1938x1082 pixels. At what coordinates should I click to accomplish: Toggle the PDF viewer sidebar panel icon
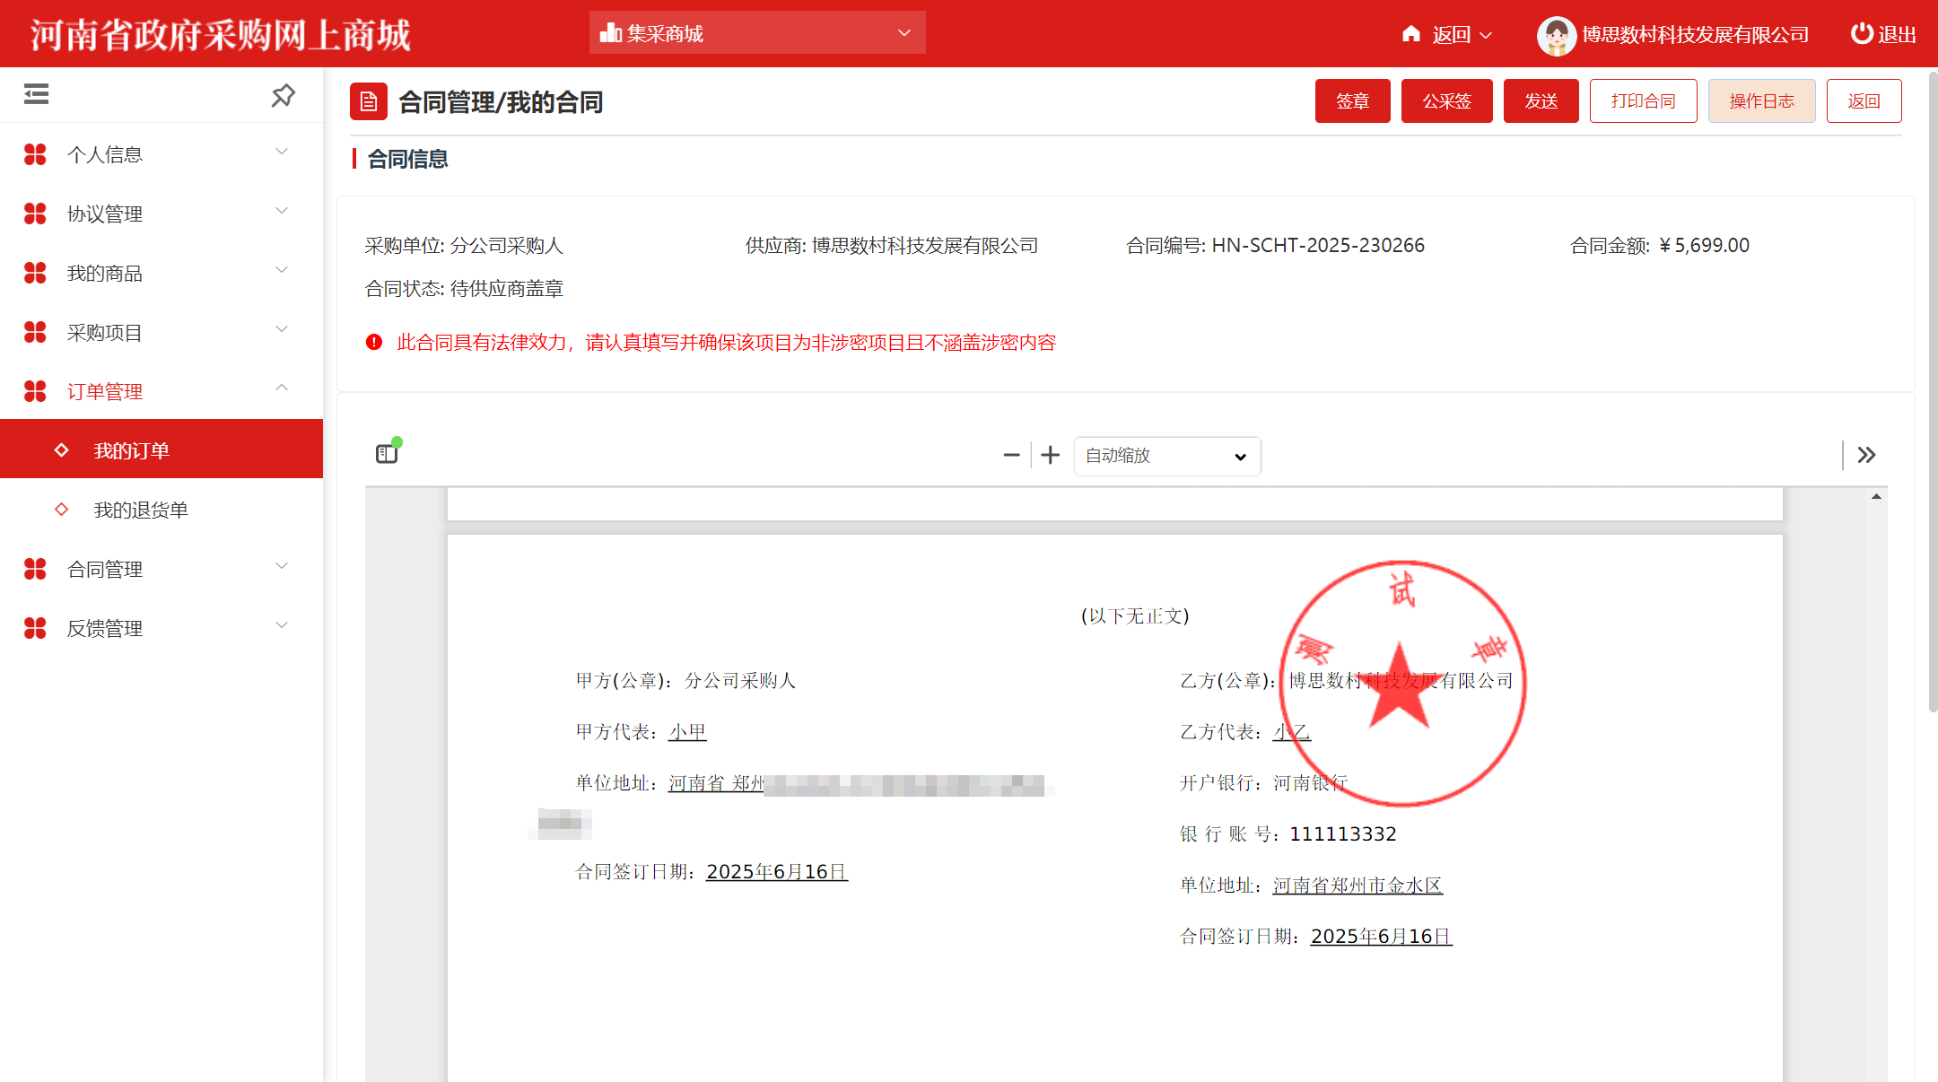(387, 454)
